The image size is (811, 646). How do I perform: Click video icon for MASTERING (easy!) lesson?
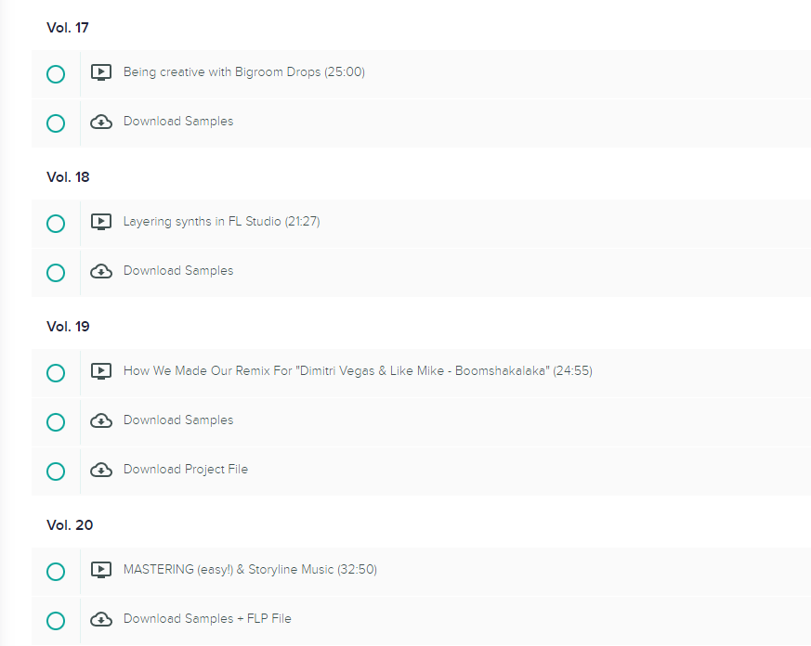(101, 570)
